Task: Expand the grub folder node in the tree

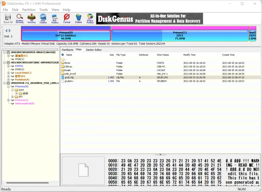Action: [16, 93]
